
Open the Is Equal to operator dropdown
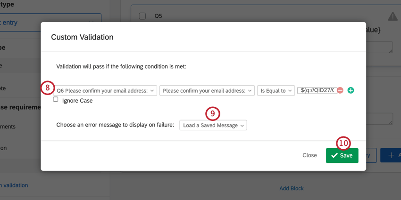tap(276, 90)
